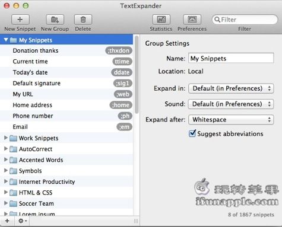
Task: Expand the Symbols group
Action: click(x=6, y=170)
